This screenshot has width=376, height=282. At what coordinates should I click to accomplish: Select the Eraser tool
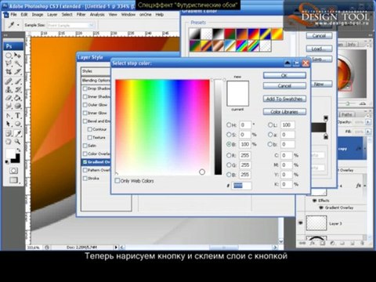(9, 98)
